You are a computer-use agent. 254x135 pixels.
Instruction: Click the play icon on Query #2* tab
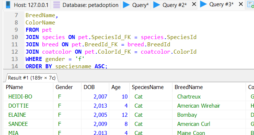[x=157, y=5]
